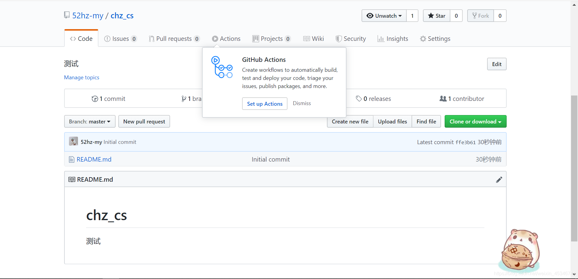Screen dimensions: 578x279
Task: Edit the repository description
Action: [x=497, y=64]
